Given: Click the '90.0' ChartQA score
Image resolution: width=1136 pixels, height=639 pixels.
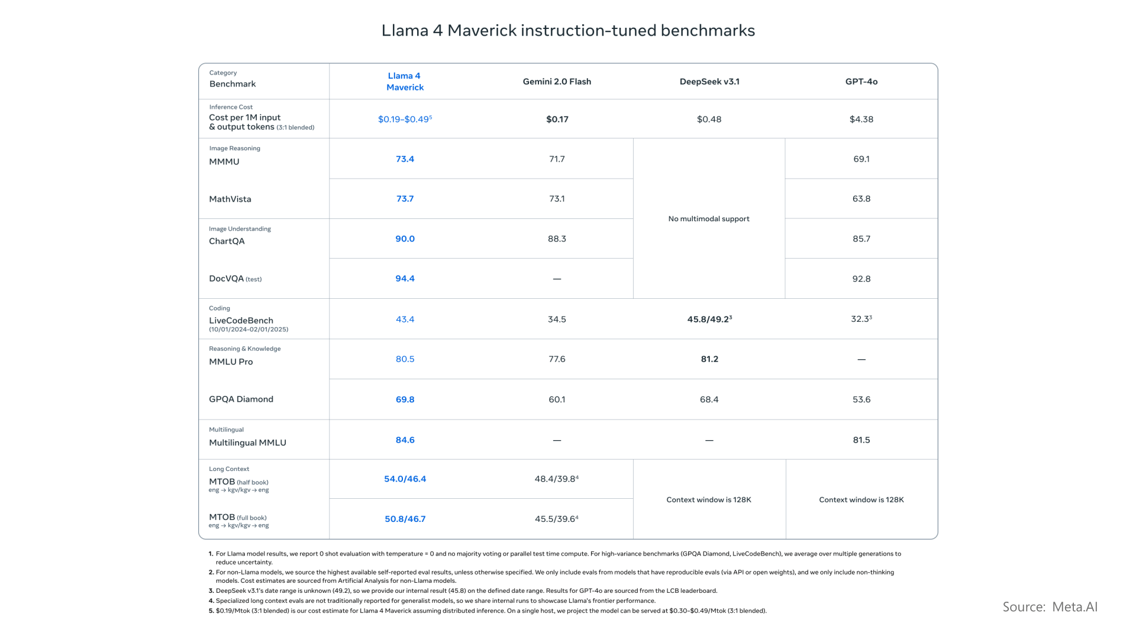Looking at the screenshot, I should 405,239.
